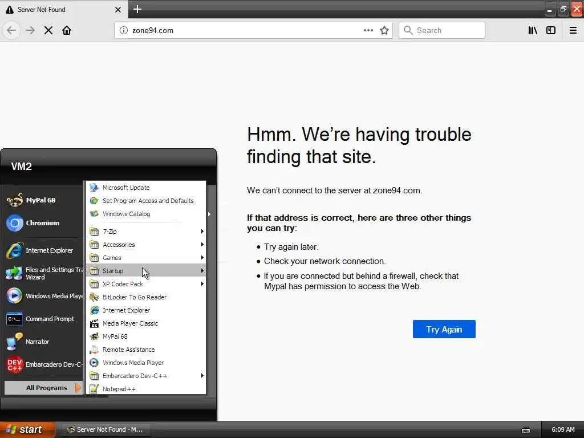Expand the 7-Zip submenu
Image resolution: width=584 pixels, height=438 pixels.
click(146, 232)
